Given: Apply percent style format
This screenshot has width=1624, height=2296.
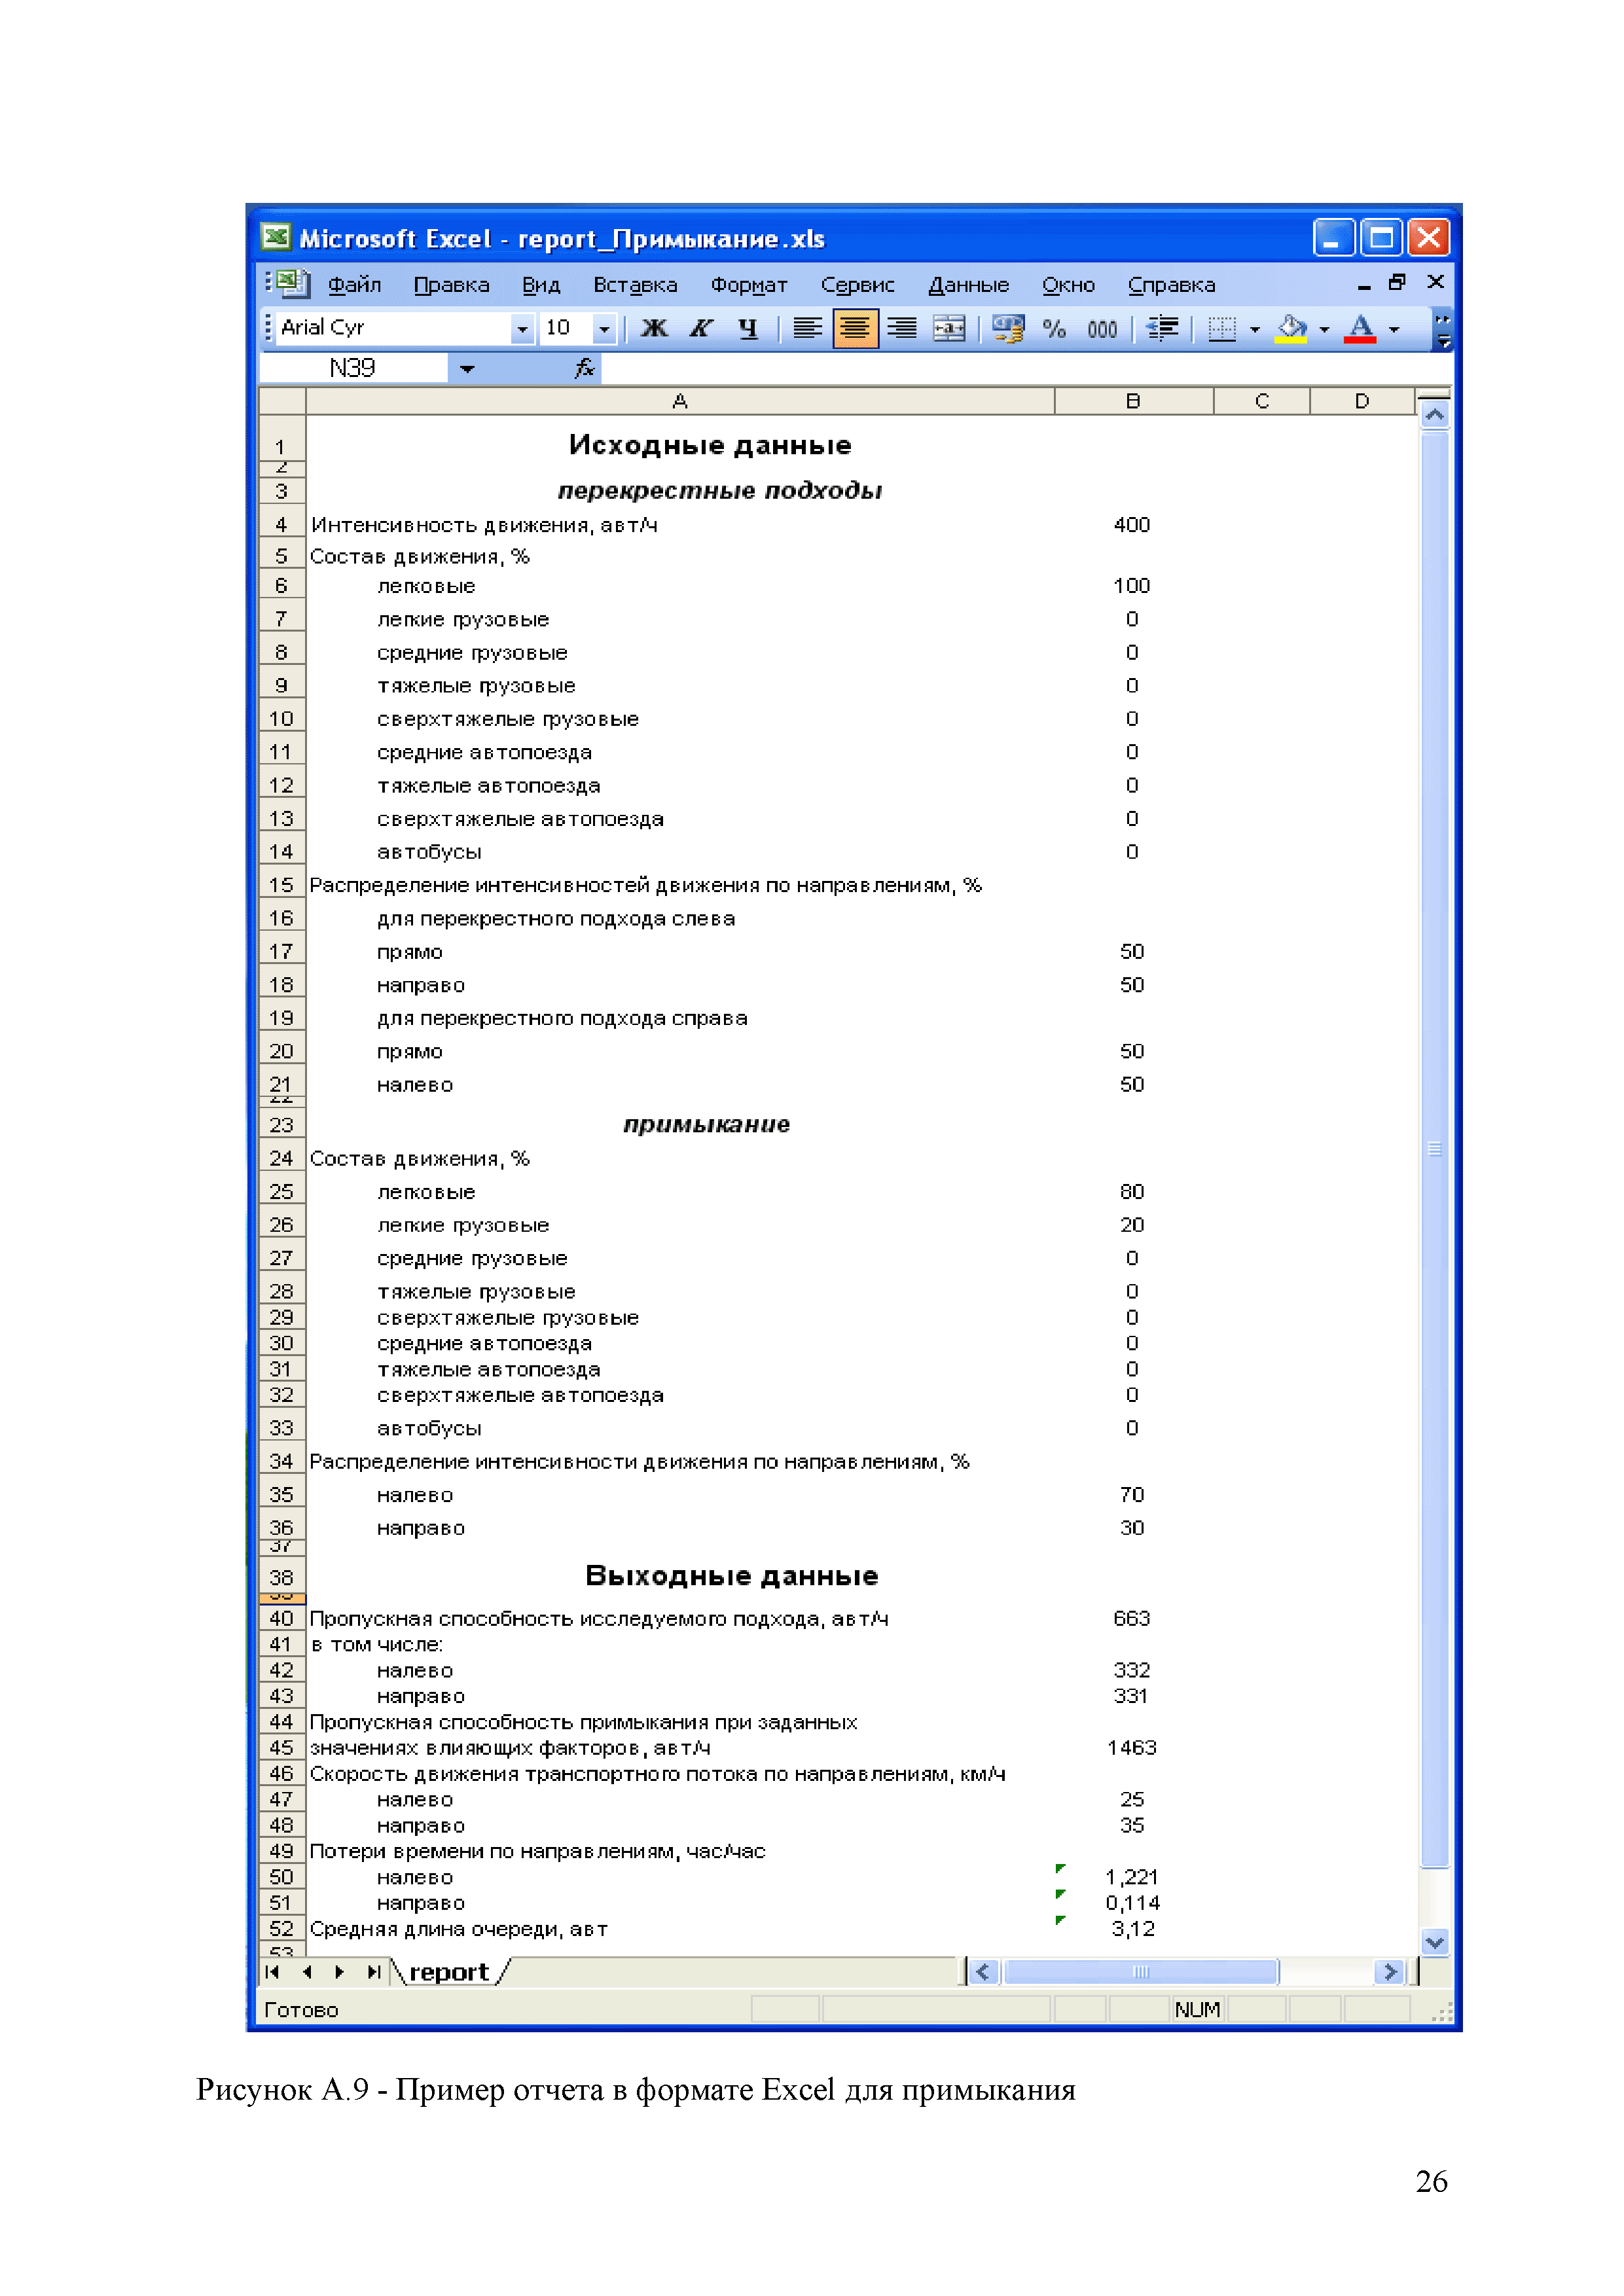Looking at the screenshot, I should point(1055,328).
